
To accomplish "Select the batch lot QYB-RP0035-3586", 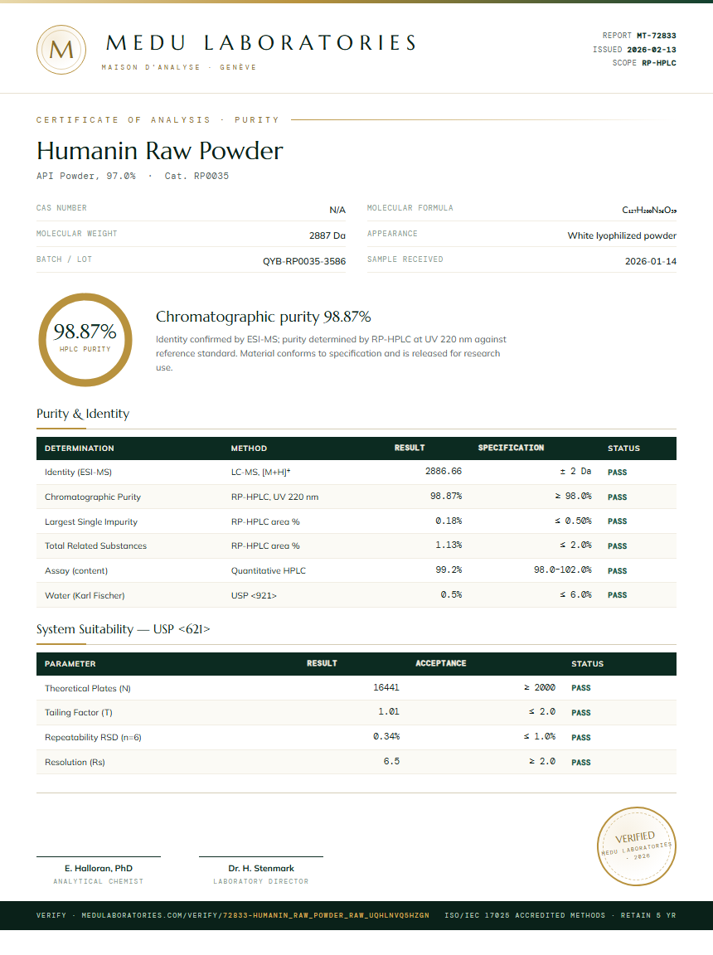I will [304, 261].
